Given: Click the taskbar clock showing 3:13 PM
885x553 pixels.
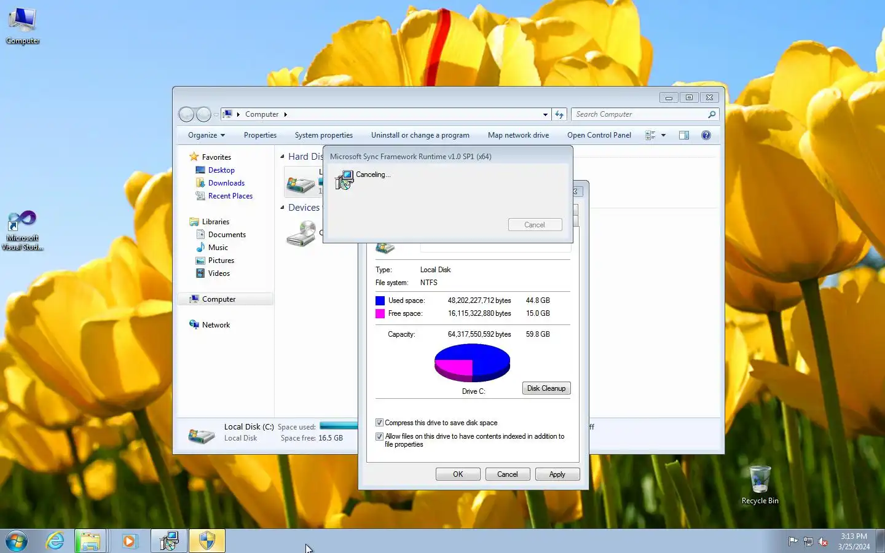Looking at the screenshot, I should coord(854,541).
